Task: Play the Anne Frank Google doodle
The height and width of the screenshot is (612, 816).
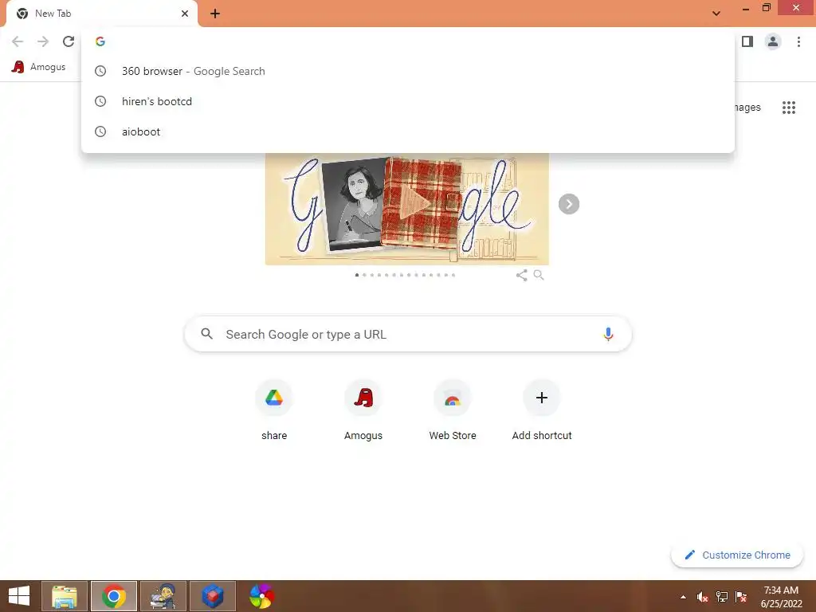Action: click(x=414, y=202)
